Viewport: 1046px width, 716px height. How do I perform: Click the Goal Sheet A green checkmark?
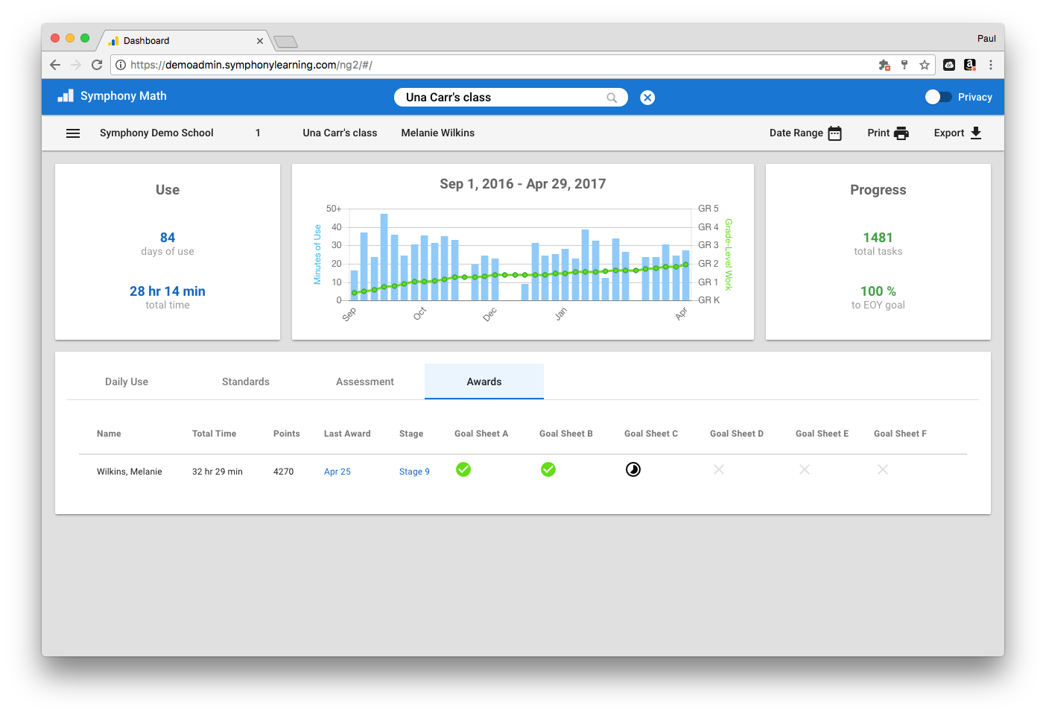[x=463, y=469]
